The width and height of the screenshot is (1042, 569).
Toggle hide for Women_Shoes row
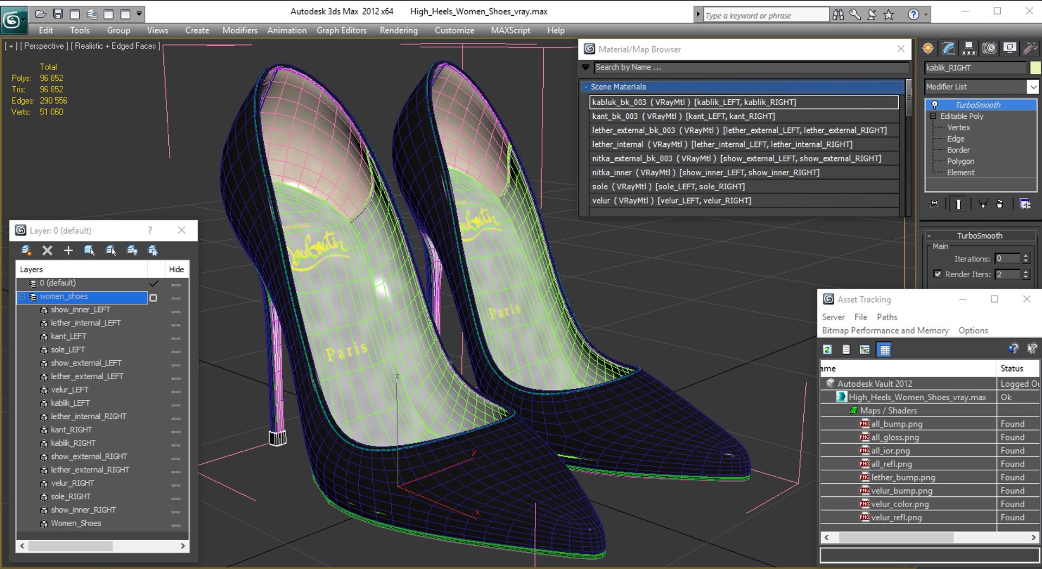tap(176, 525)
